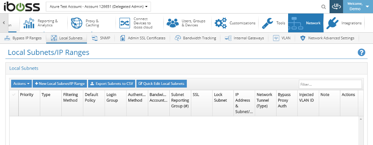This screenshot has height=145, width=373.
Task: Sort by Default Policy column header
Action: point(94,103)
